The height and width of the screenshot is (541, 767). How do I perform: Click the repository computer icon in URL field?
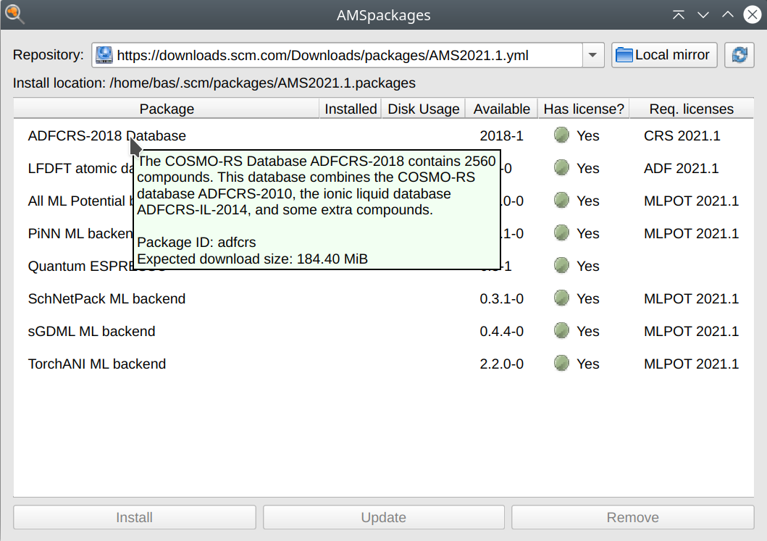104,55
